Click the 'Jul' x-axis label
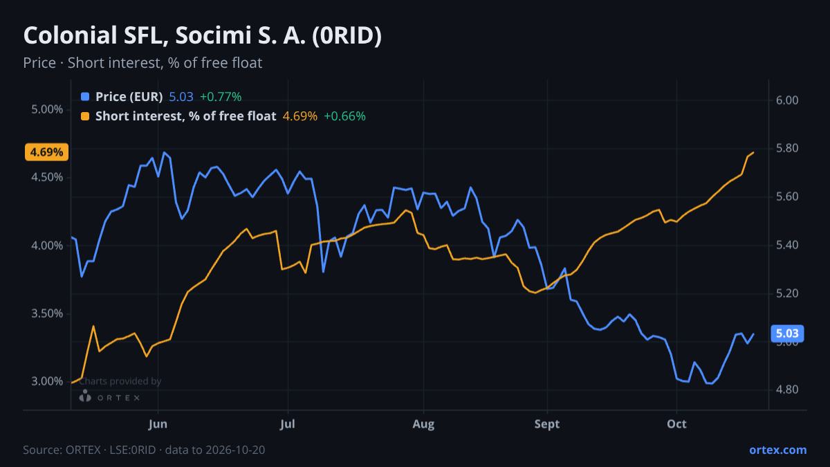The image size is (830, 467). click(x=288, y=424)
